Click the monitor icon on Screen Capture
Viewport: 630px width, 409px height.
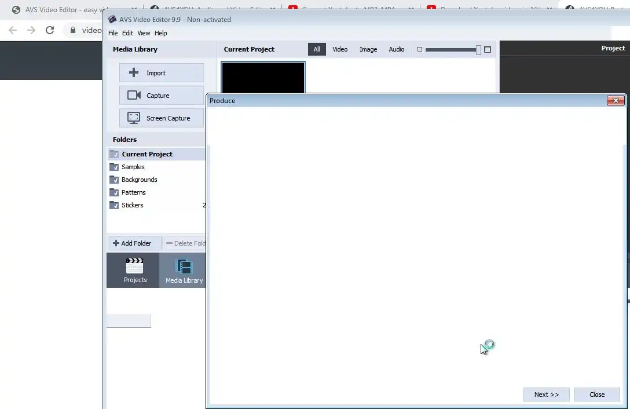pos(134,118)
